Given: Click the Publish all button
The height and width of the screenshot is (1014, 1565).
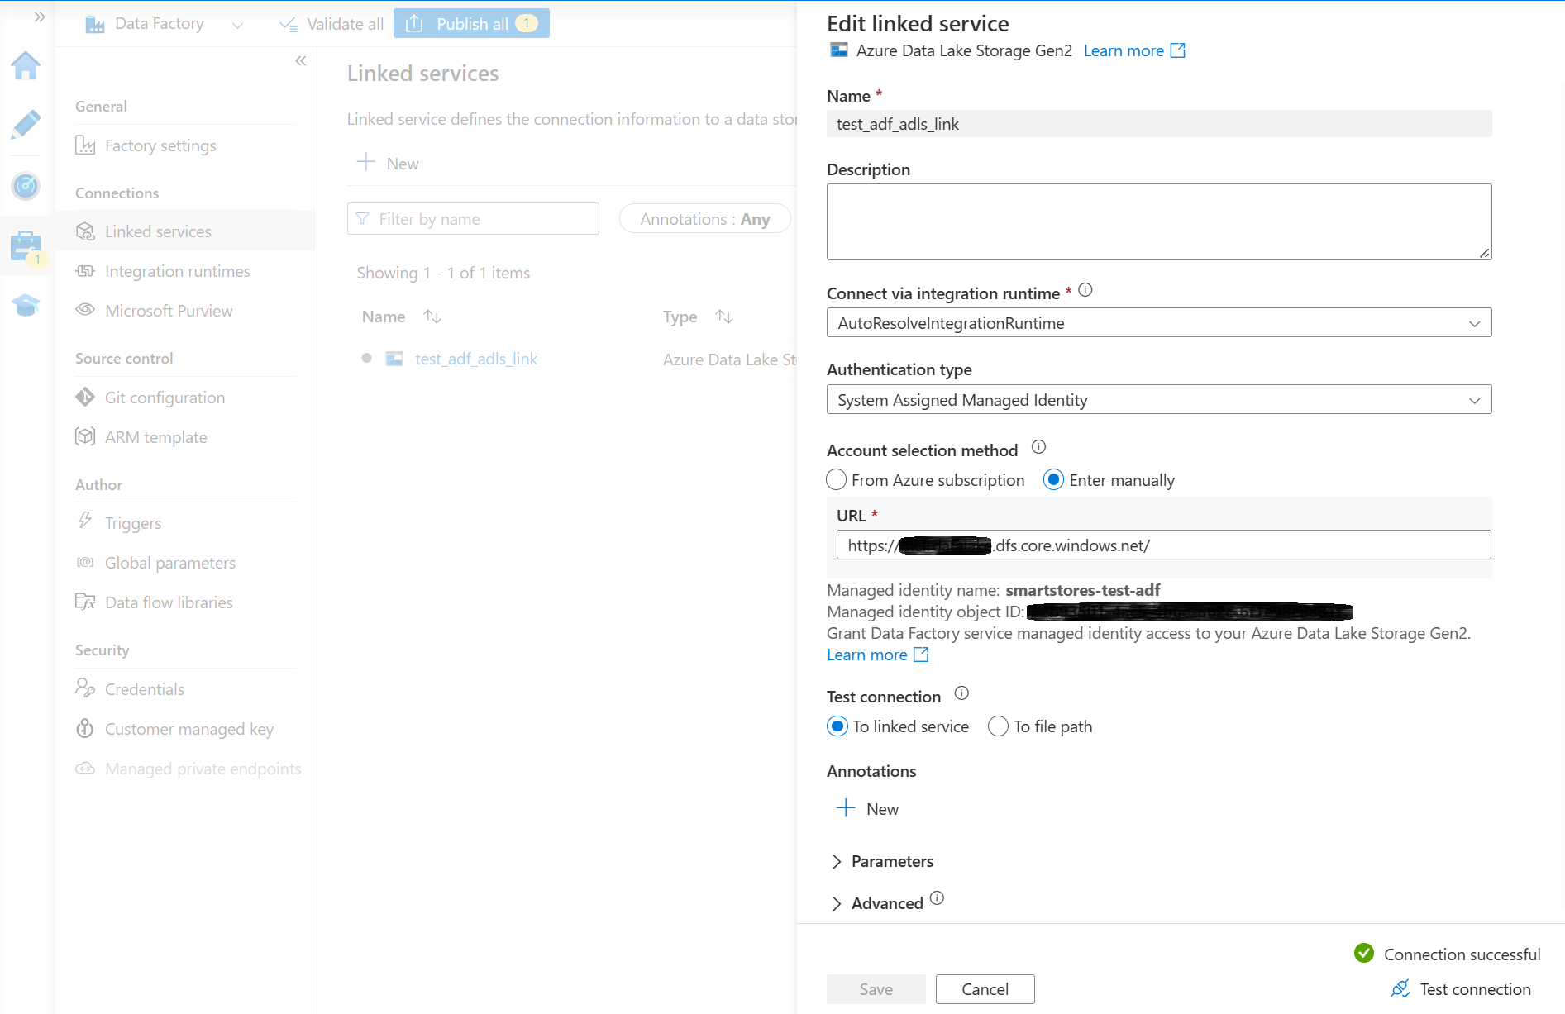Looking at the screenshot, I should pos(471,23).
